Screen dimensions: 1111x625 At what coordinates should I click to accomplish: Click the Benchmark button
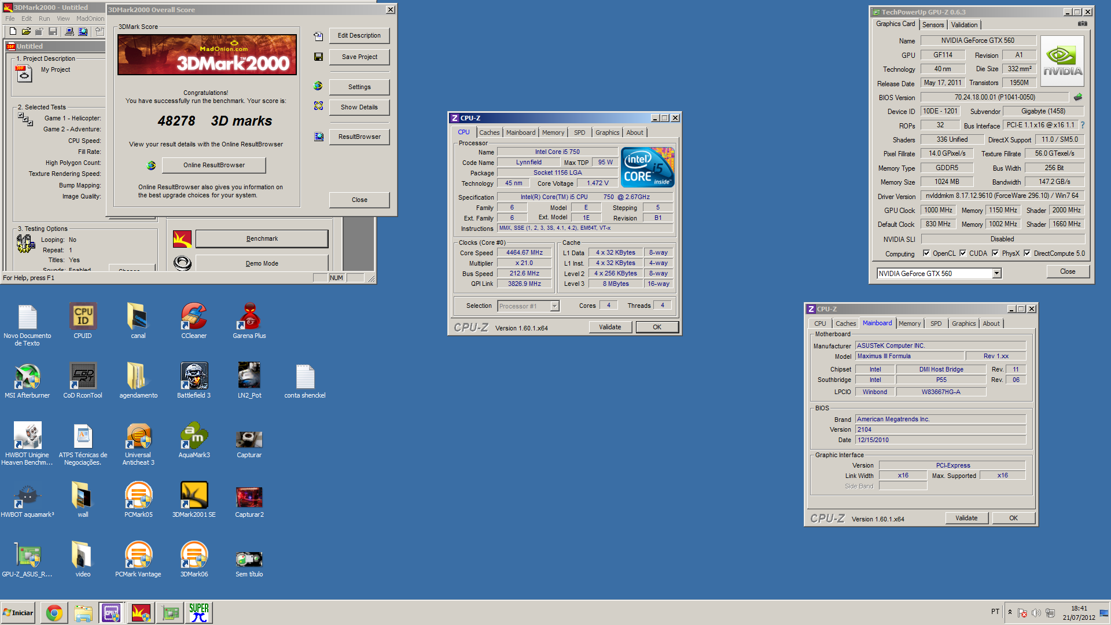click(262, 238)
